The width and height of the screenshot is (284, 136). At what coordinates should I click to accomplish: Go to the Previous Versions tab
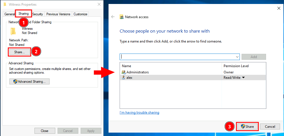pyautogui.click(x=58, y=14)
